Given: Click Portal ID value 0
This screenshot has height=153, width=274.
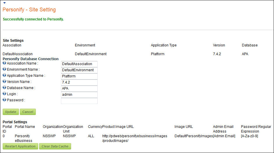Looking at the screenshot, I should (4, 136).
